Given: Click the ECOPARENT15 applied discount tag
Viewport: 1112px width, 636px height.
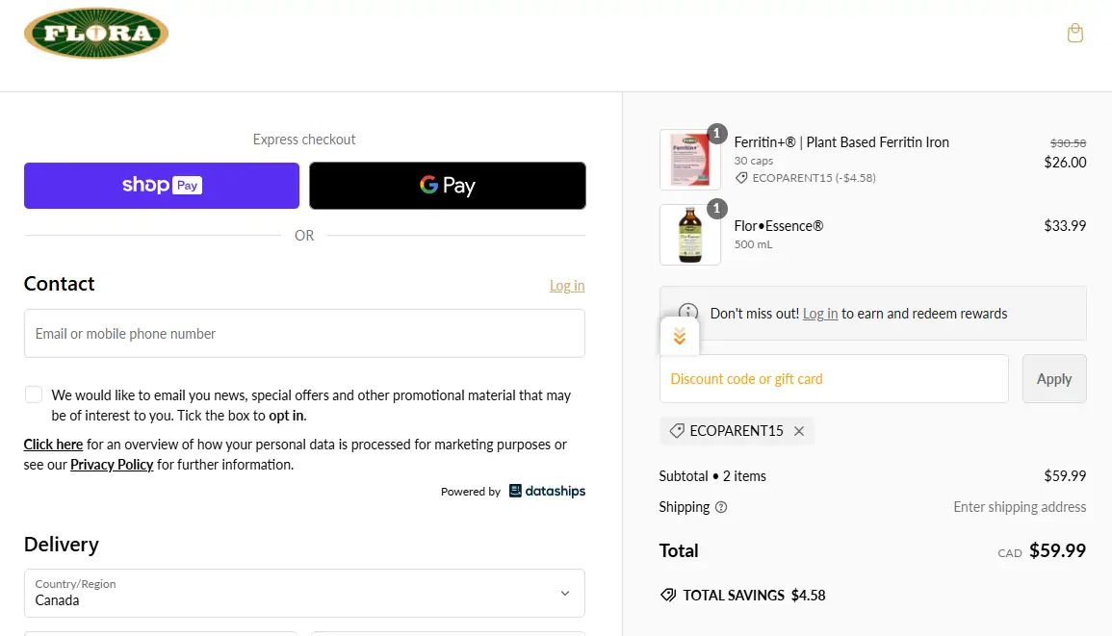Looking at the screenshot, I should coord(727,431).
